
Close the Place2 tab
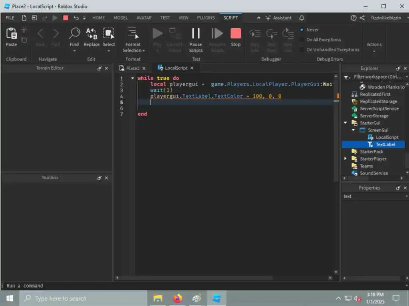click(144, 68)
